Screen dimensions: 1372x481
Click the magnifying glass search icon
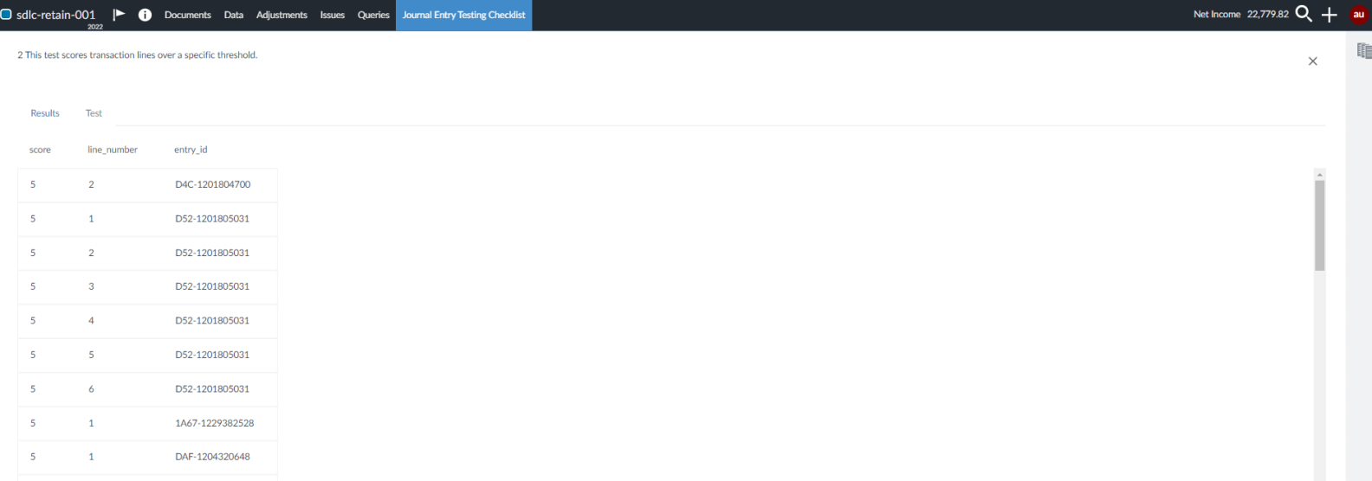1304,15
